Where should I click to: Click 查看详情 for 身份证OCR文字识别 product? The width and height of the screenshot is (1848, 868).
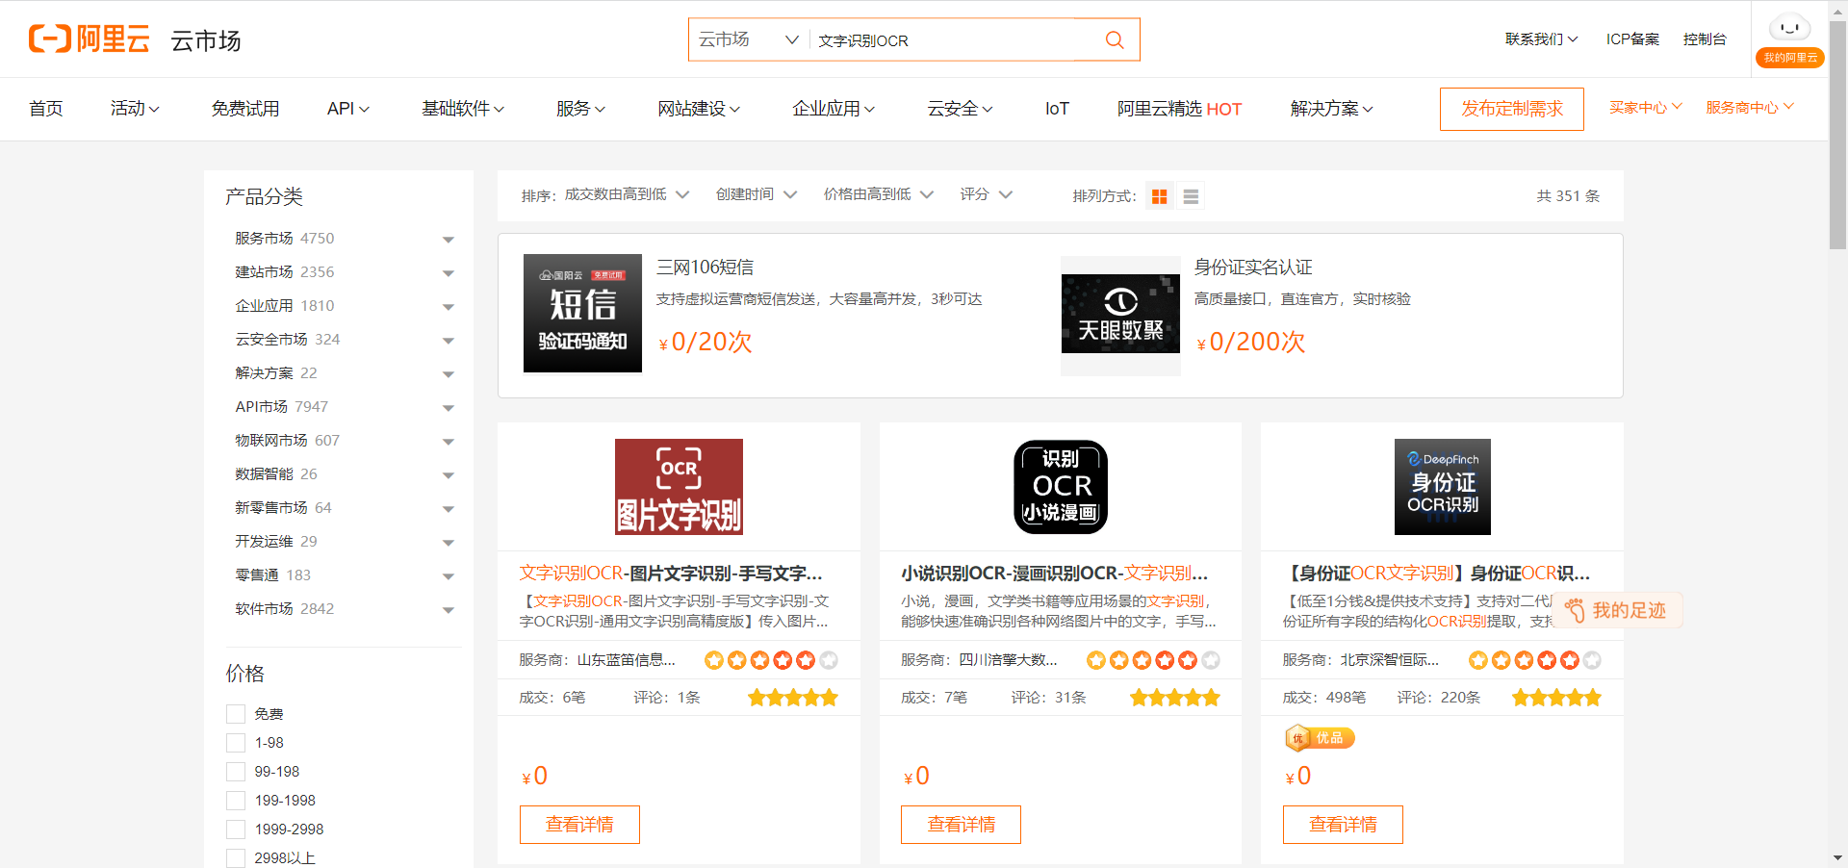pos(1343,825)
